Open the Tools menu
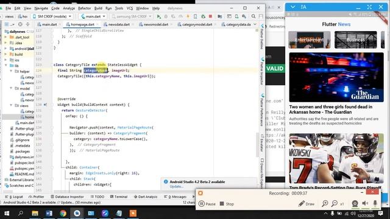The width and height of the screenshot is (390, 219). tap(119, 8)
